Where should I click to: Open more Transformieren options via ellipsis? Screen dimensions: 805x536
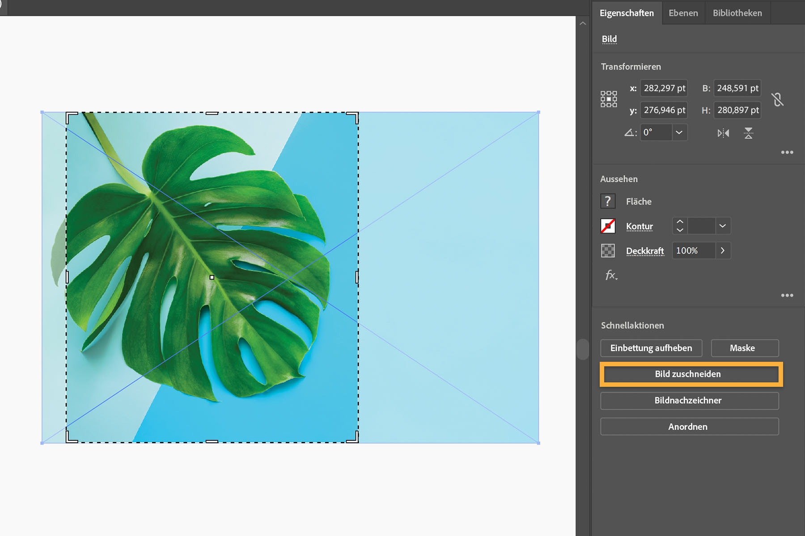coord(787,152)
